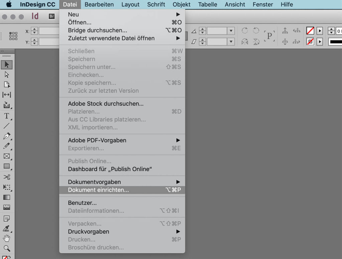This screenshot has width=342, height=259.
Task: Open the Layout menu
Action: click(131, 4)
